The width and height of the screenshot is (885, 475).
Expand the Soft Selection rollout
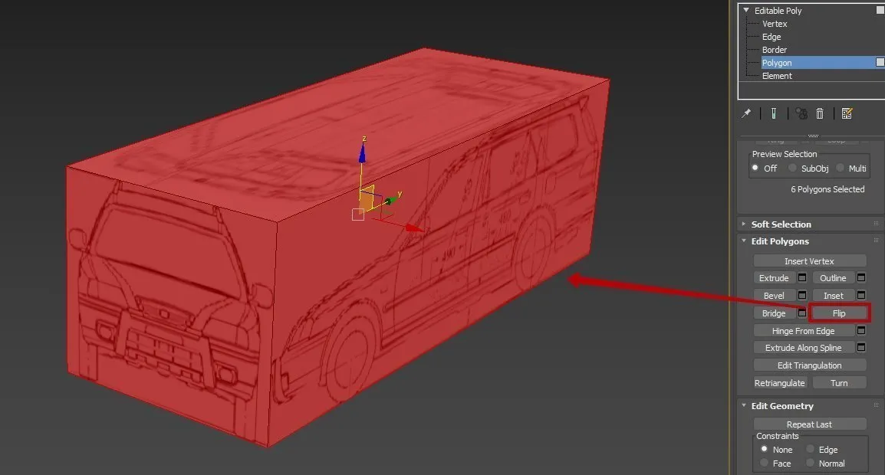[x=781, y=224]
